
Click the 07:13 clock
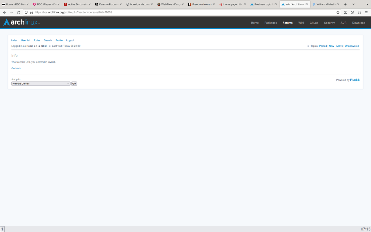365,229
